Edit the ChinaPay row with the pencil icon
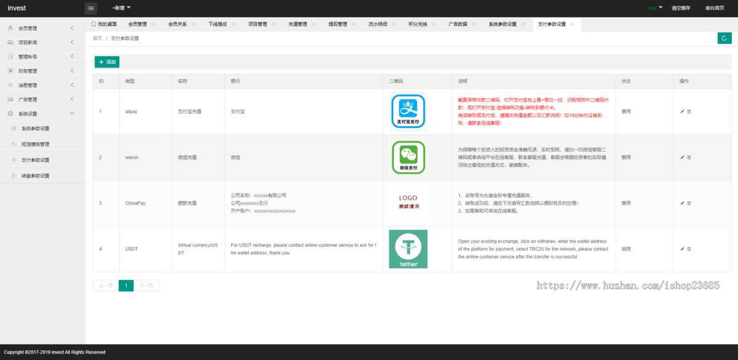This screenshot has height=360, width=738. (682, 203)
